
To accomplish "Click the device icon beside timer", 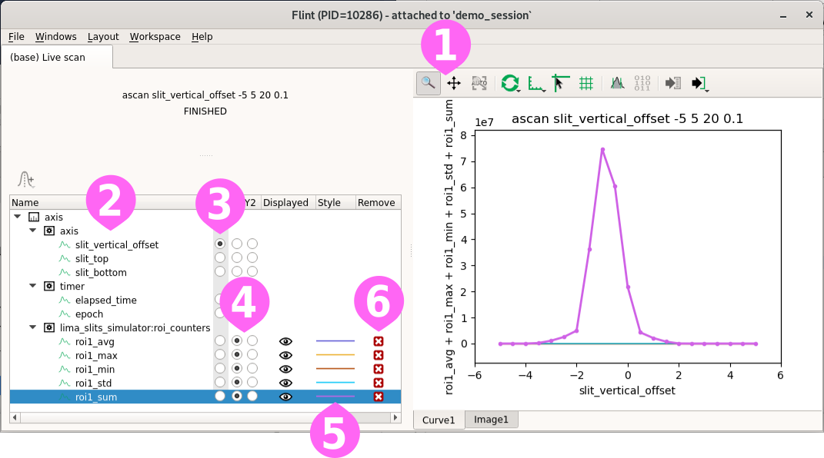I will tap(49, 286).
